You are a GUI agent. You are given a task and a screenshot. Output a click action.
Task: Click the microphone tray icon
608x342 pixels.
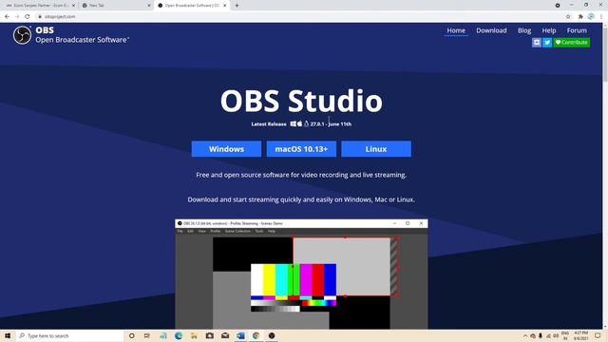tap(541, 335)
